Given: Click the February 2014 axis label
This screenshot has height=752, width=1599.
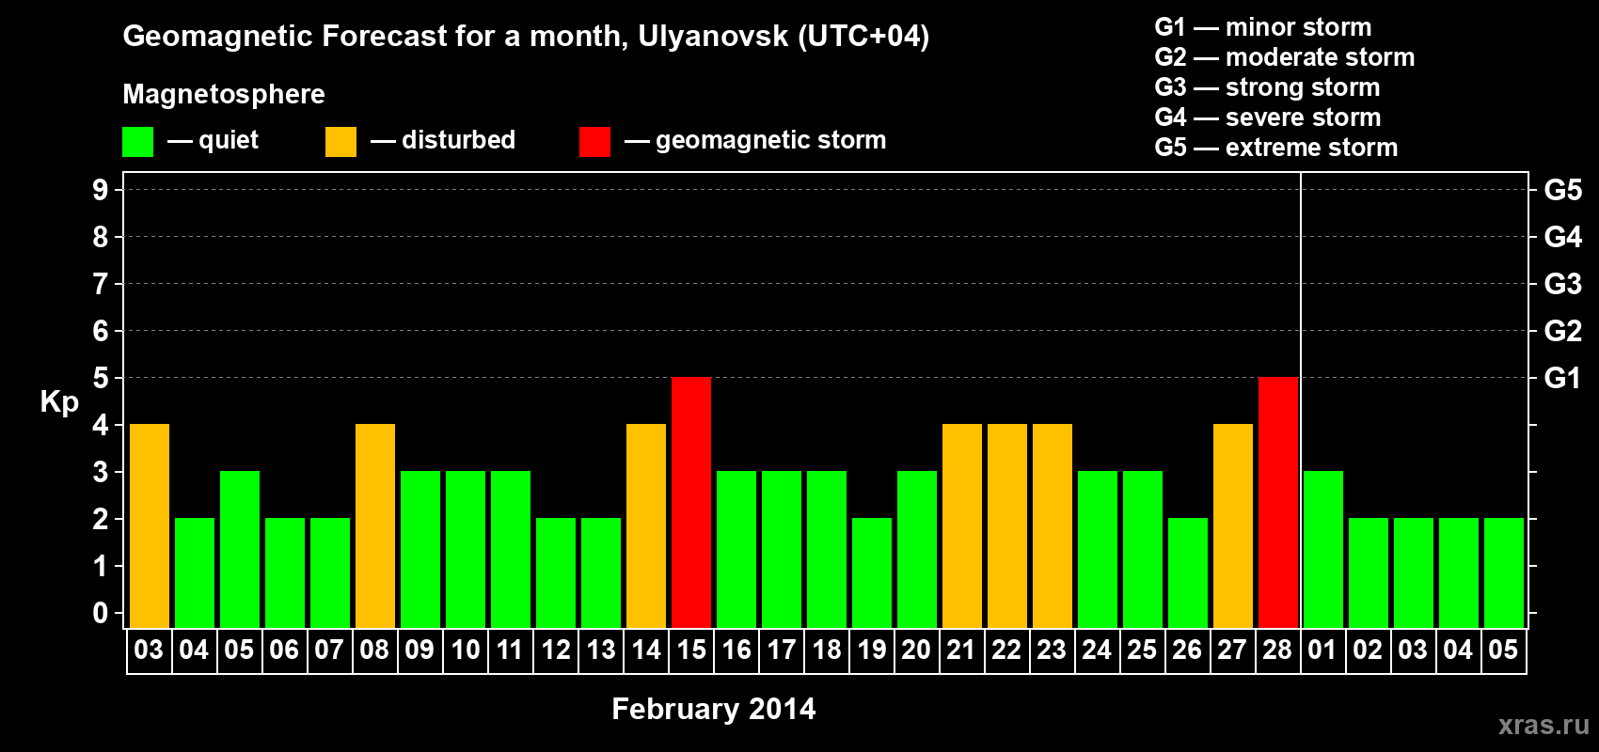Looking at the screenshot, I should coord(714,709).
